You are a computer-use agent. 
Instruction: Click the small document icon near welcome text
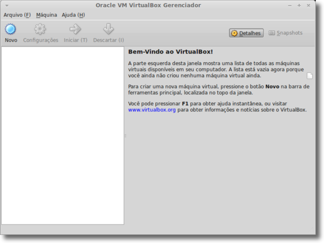(309, 76)
